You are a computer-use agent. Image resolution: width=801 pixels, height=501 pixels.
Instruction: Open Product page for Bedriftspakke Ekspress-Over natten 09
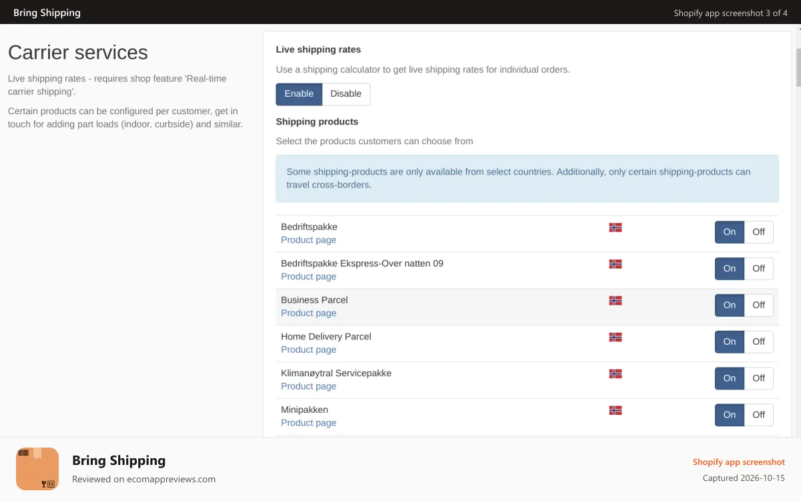[308, 277]
